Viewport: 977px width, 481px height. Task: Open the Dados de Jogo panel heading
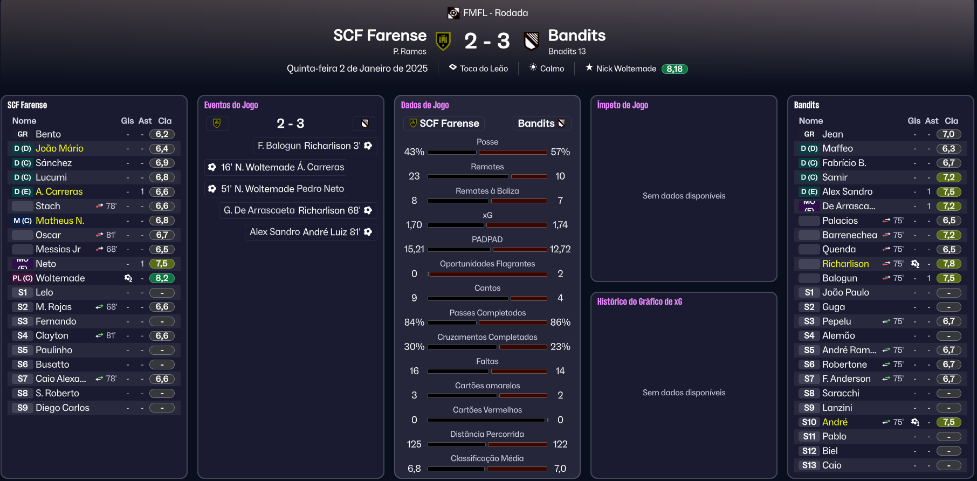click(x=425, y=105)
